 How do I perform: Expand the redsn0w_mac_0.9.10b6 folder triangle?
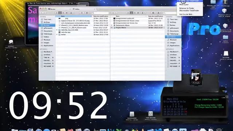click(57, 30)
